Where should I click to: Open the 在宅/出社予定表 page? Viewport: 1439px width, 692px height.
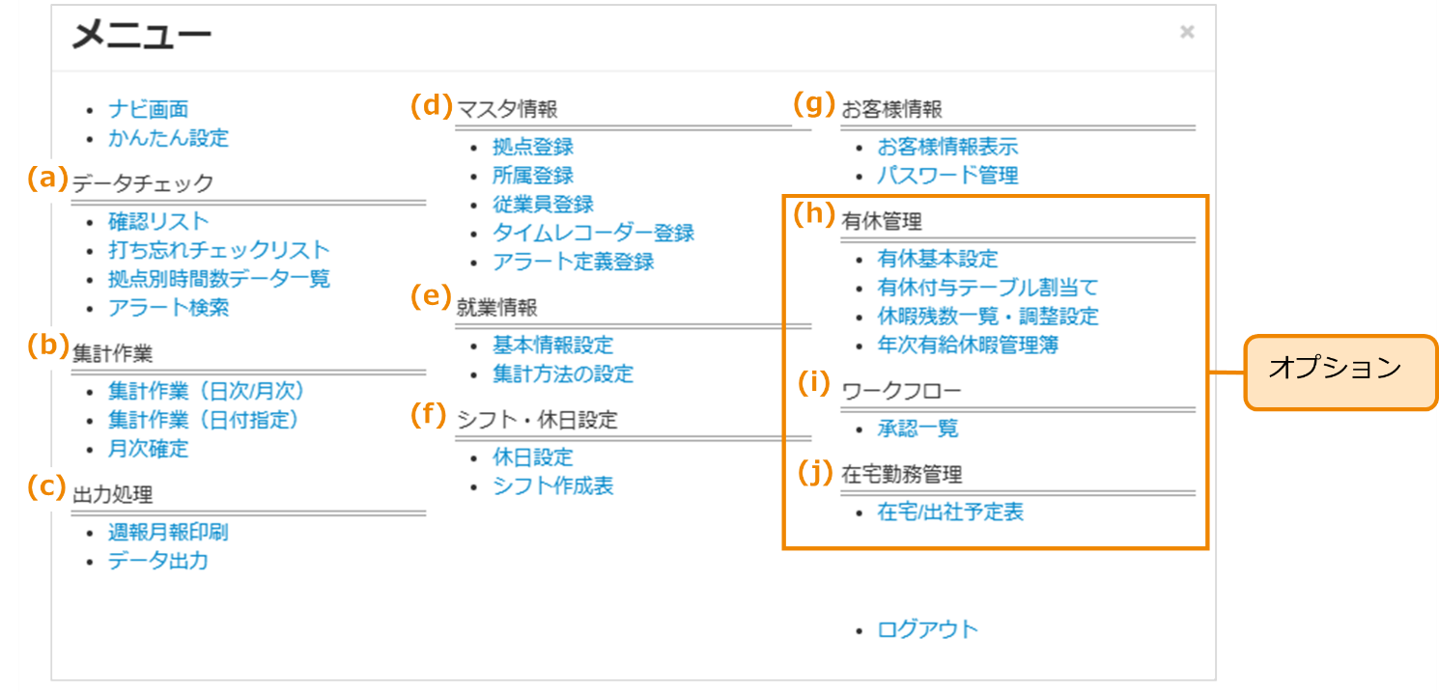(x=951, y=513)
